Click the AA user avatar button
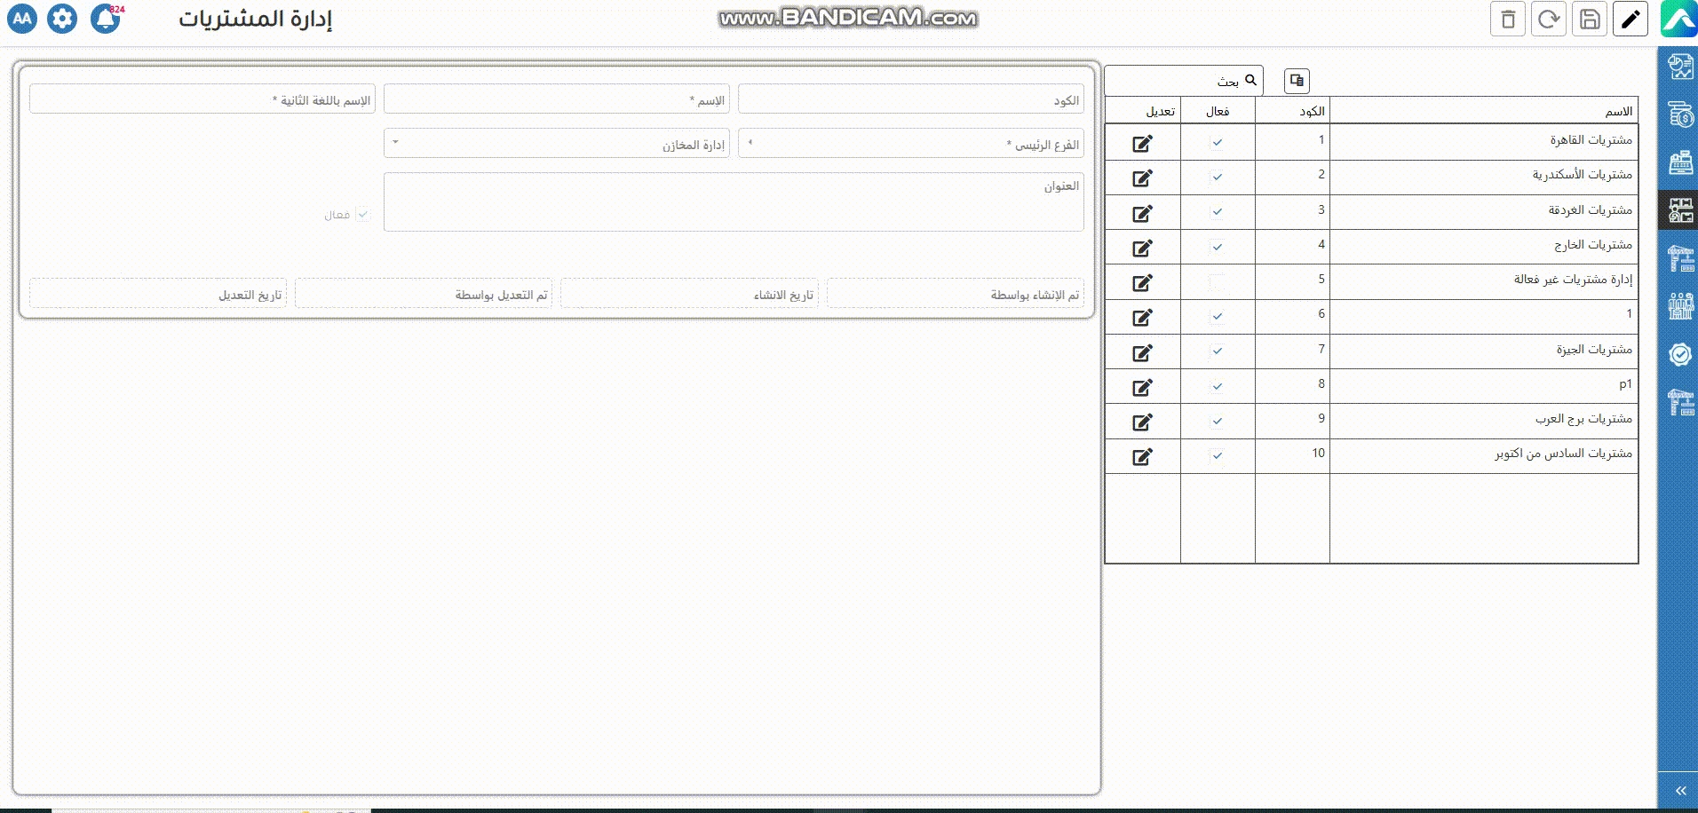1698x813 pixels. coord(22,19)
